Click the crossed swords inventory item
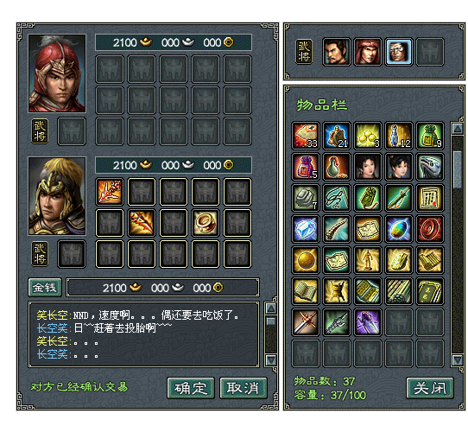The width and height of the screenshot is (468, 426). coord(306,322)
